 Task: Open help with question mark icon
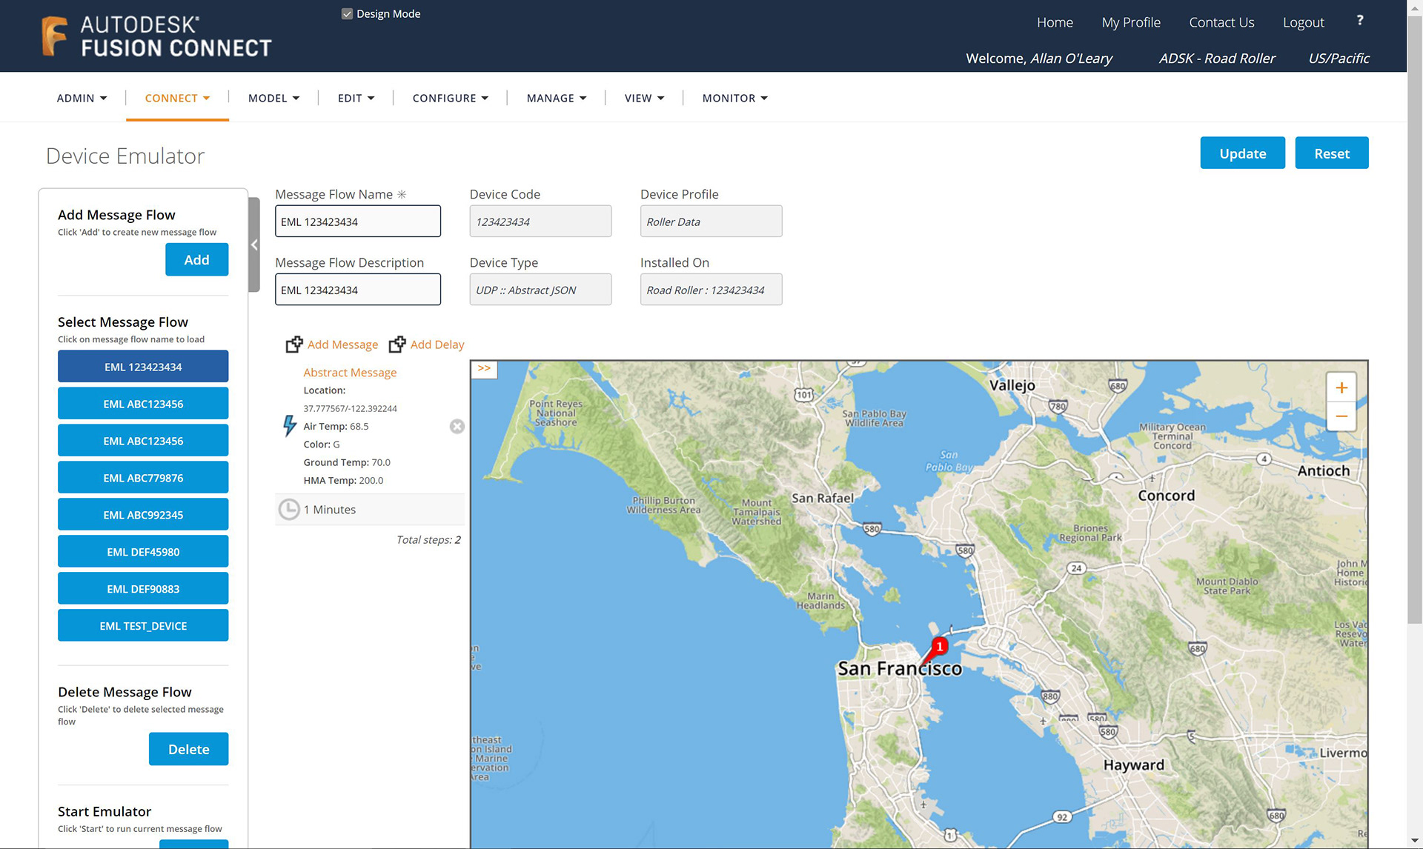pos(1359,21)
